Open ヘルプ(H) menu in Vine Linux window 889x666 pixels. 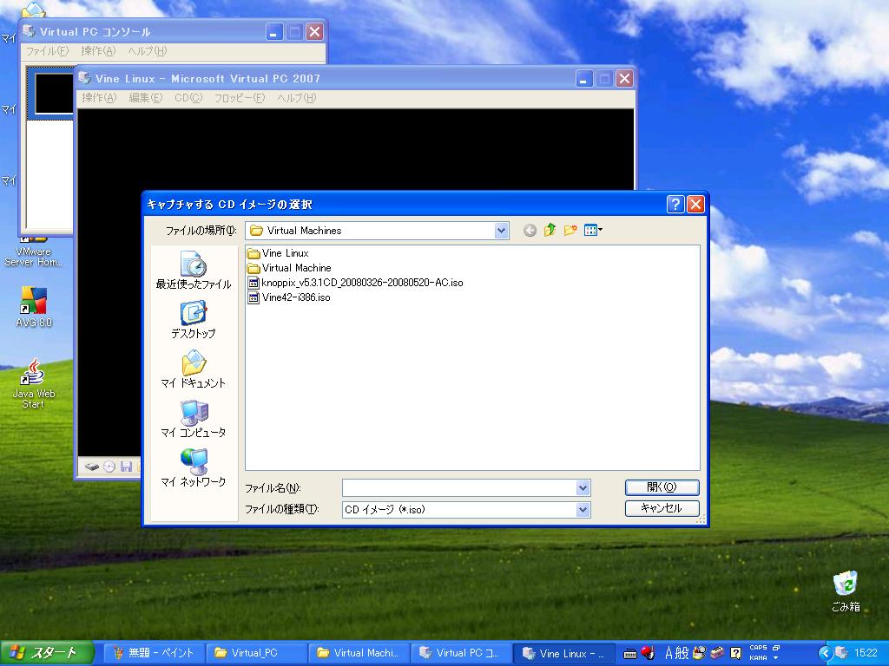(297, 98)
